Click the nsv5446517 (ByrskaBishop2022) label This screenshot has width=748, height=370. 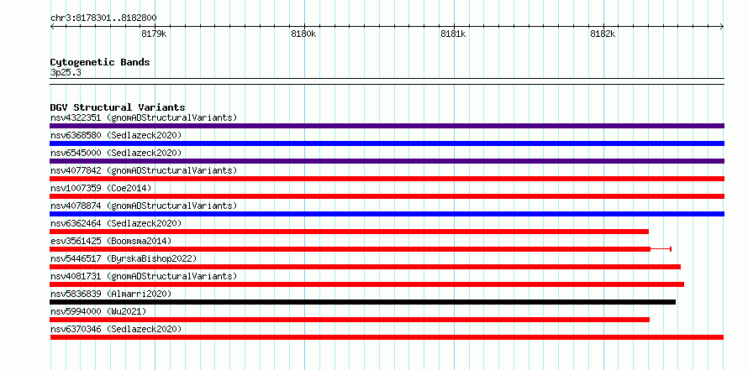pyautogui.click(x=124, y=258)
